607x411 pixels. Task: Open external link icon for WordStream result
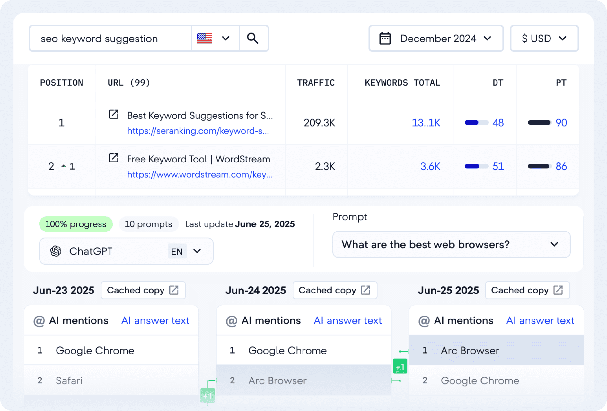point(114,158)
